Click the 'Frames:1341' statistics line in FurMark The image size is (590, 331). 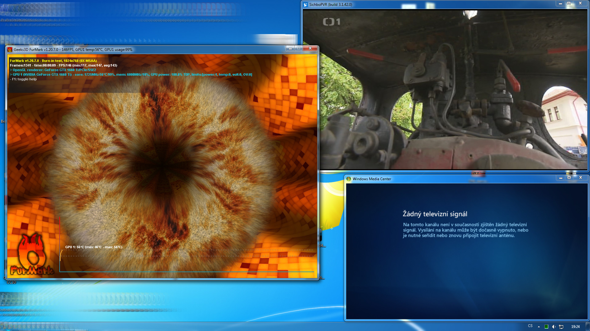pyautogui.click(x=63, y=65)
